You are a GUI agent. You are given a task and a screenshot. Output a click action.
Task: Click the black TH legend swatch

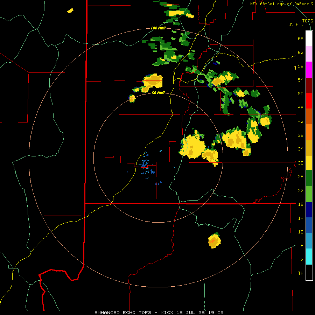click(309, 272)
